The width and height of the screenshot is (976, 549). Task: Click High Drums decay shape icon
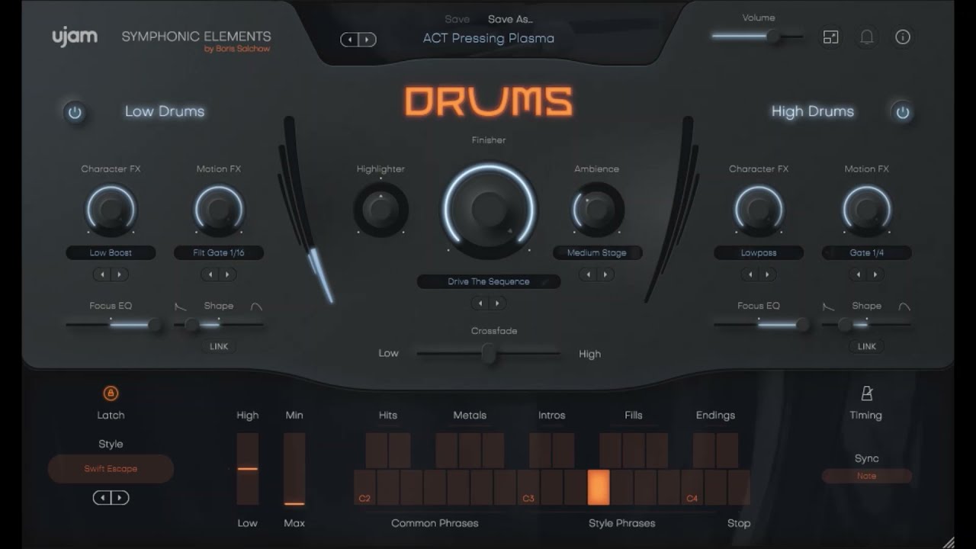829,307
